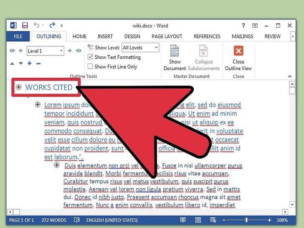Enable Show First Line Only checkbox

pos(90,66)
